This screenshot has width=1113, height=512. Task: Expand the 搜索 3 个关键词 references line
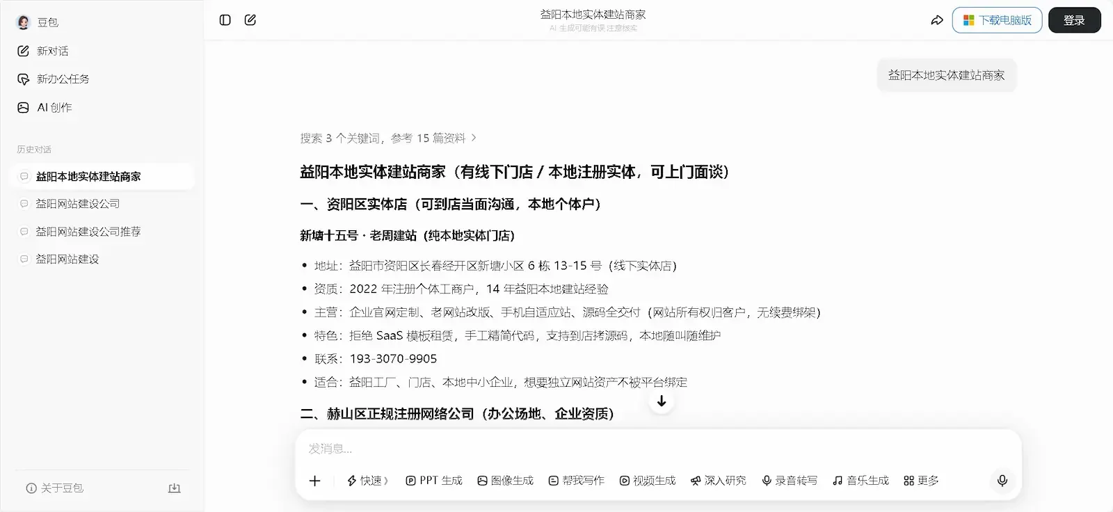point(388,138)
